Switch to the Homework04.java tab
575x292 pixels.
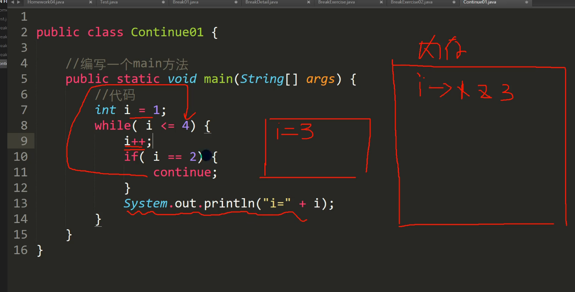pos(46,2)
